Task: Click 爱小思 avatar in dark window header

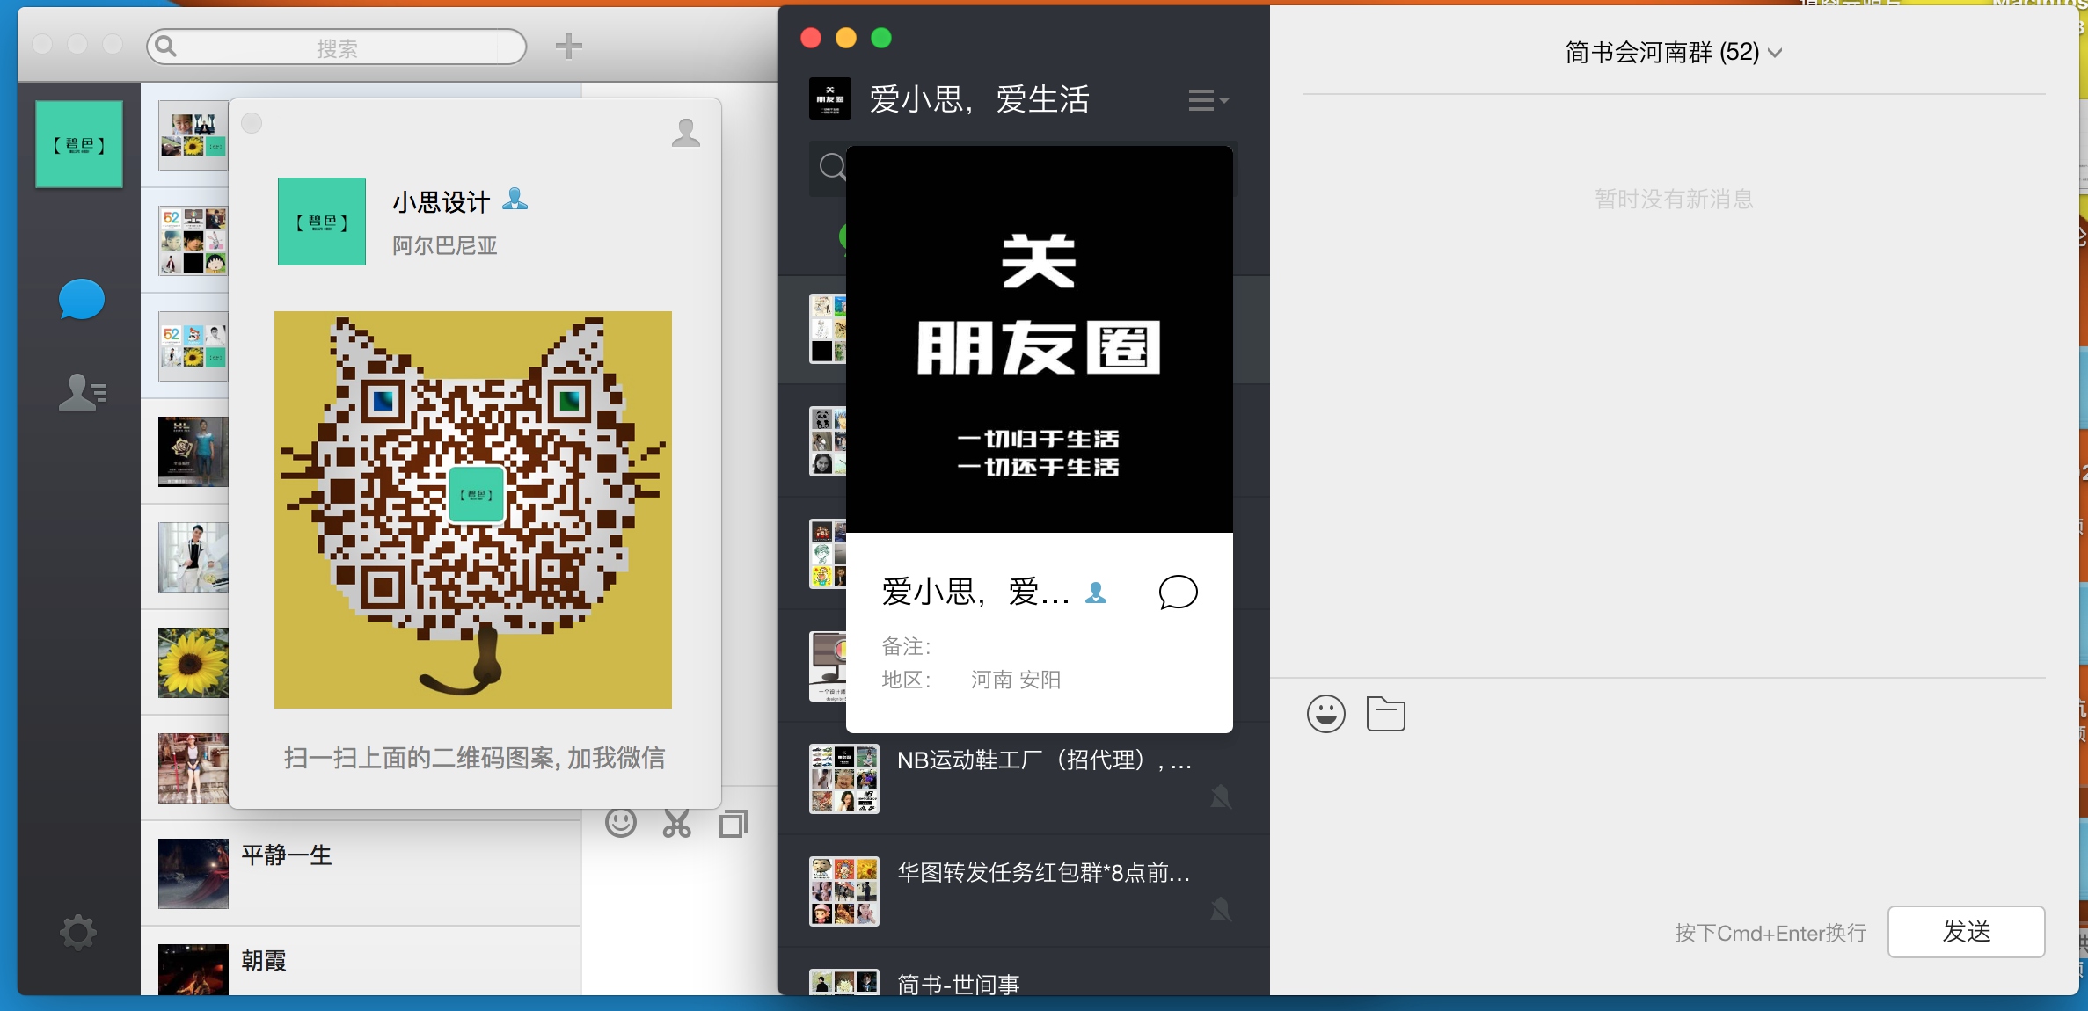Action: coord(830,98)
